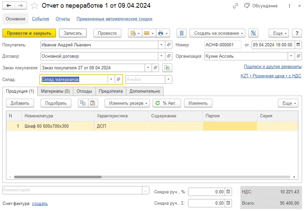Open the Обсуждение discussion panel
Viewport: 306px width, 211px height.
261,6
